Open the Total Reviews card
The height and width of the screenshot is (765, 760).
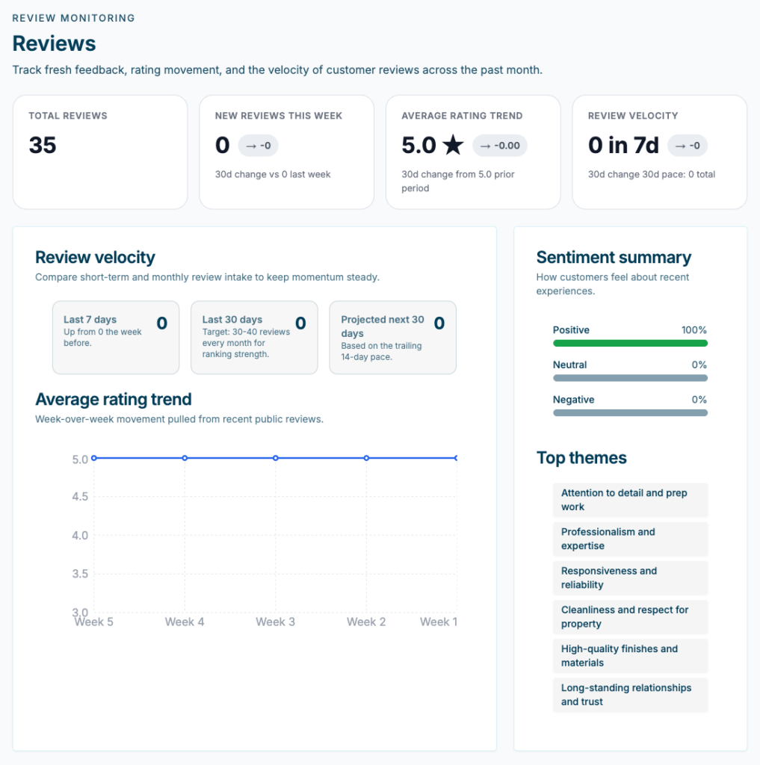[x=100, y=152]
